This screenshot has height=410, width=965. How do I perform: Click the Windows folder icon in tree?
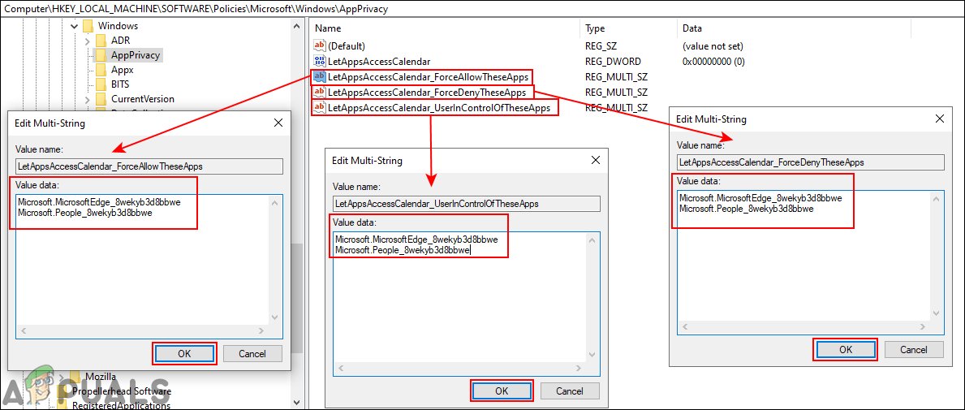[88, 26]
